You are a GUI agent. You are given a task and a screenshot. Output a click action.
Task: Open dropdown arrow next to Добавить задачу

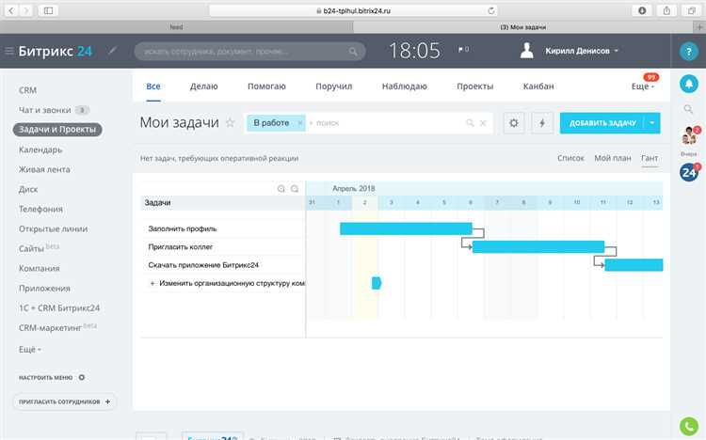coord(652,123)
